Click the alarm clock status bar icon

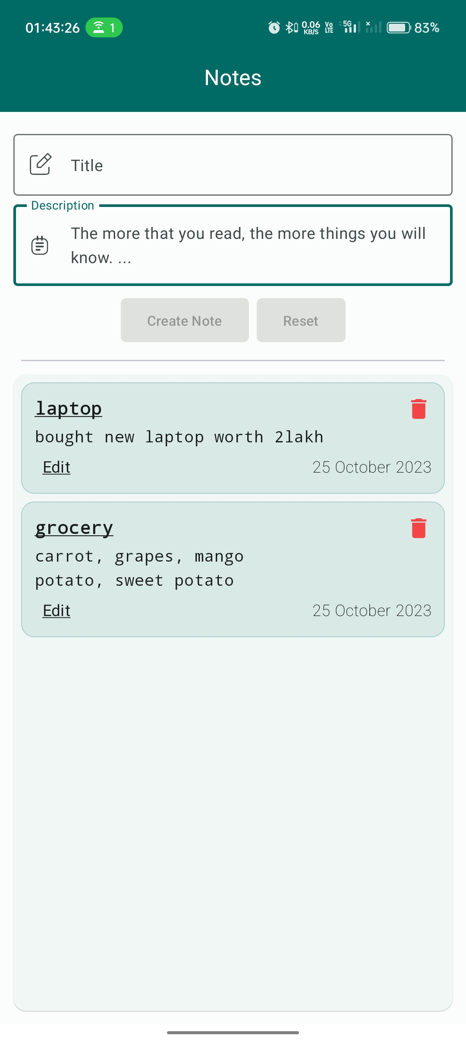(274, 27)
